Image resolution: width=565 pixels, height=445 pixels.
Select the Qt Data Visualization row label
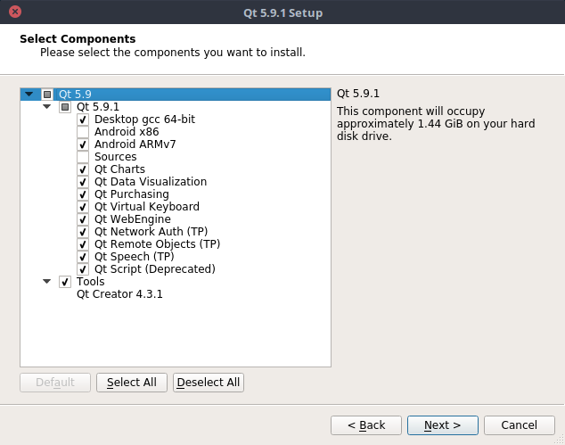(x=151, y=182)
